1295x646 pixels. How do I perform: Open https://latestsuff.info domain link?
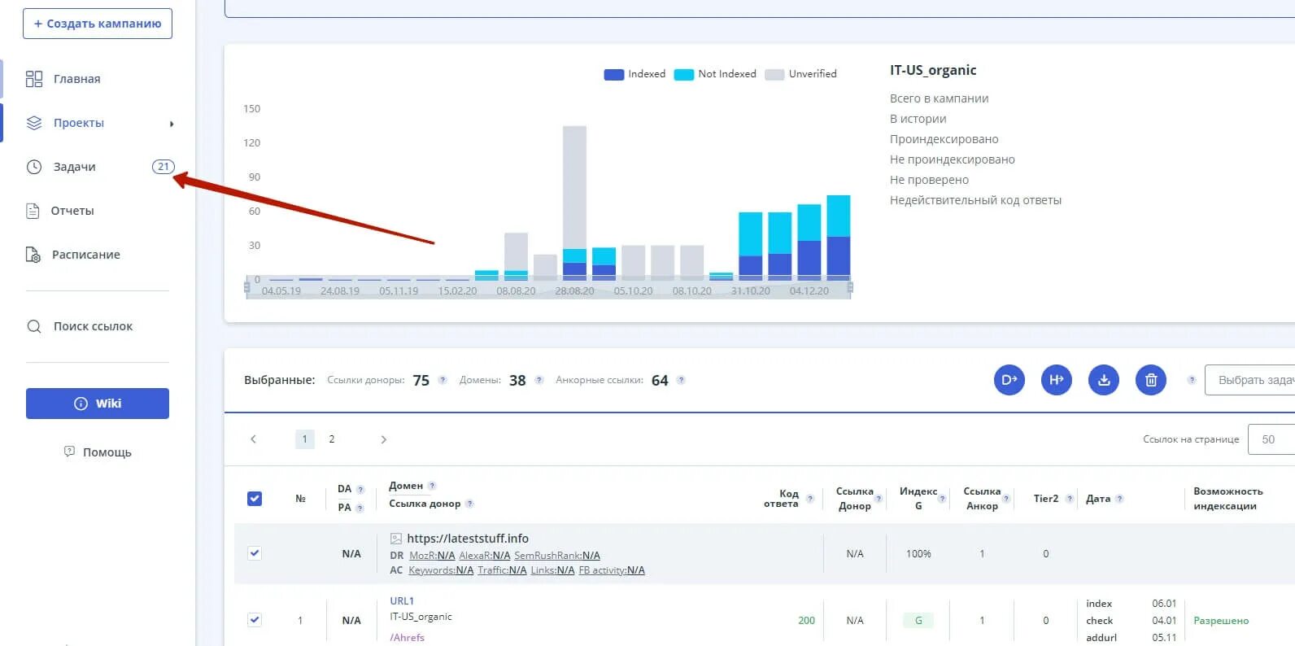pos(468,539)
